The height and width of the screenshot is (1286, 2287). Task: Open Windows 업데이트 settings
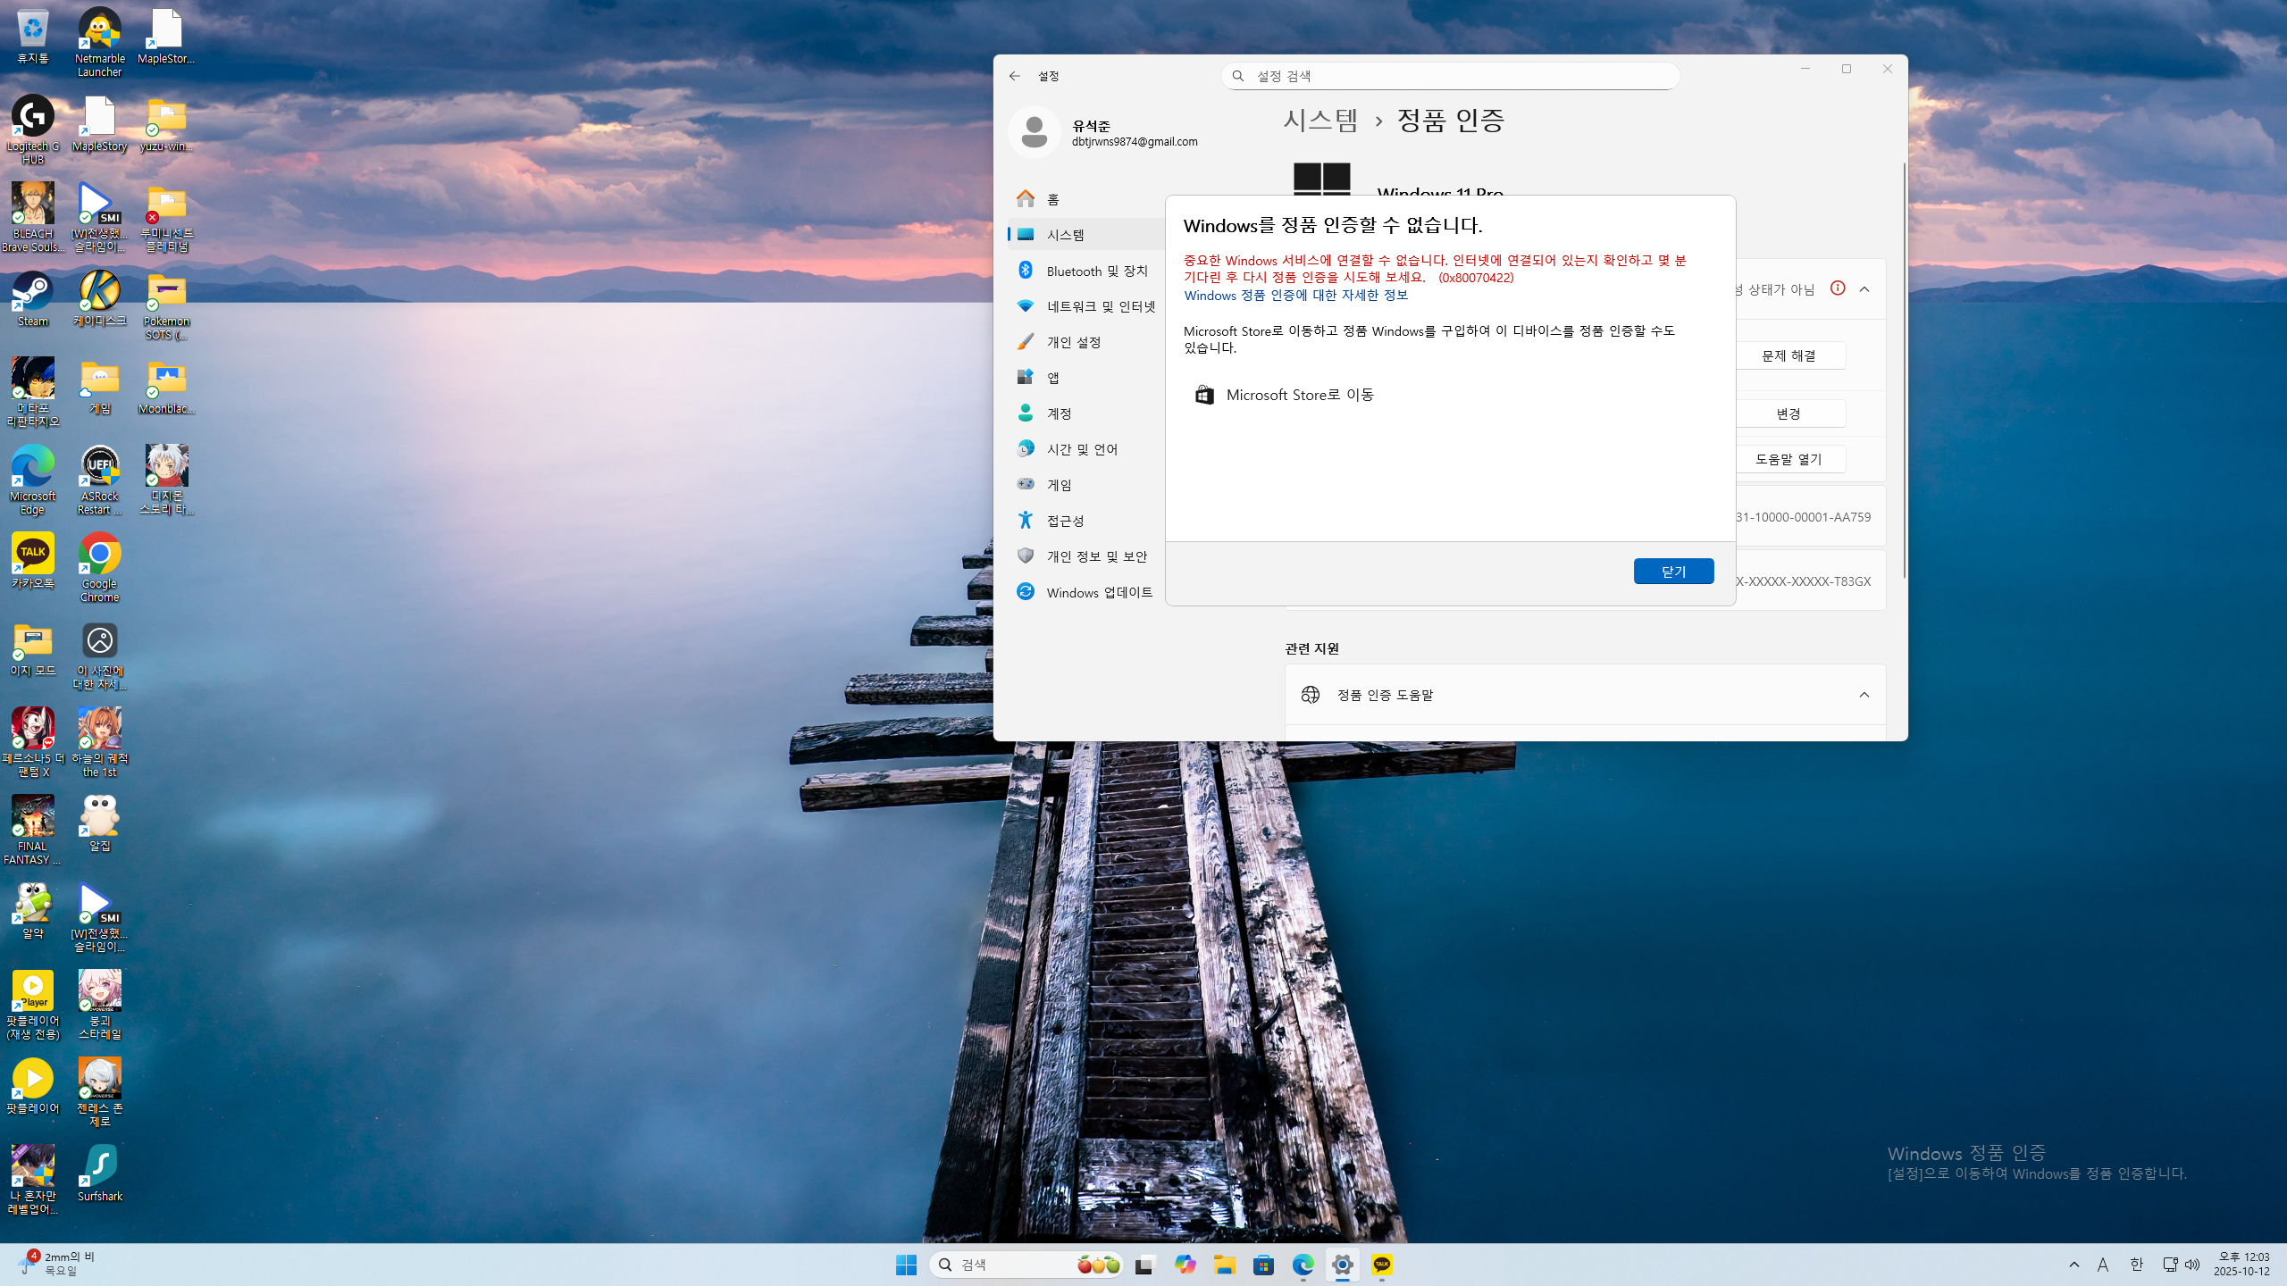1085,592
